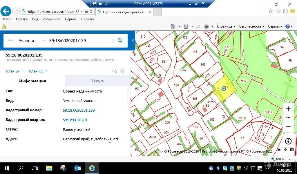The height and width of the screenshot is (174, 297).
Task: Click the pkk.rosreestr.ru address bar
Action: pos(50,12)
